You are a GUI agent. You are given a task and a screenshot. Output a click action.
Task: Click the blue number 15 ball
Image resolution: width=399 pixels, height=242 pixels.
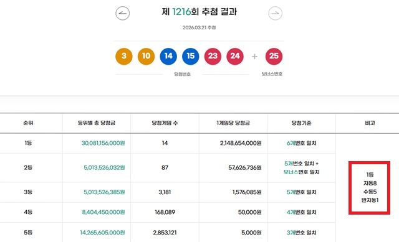(x=191, y=57)
